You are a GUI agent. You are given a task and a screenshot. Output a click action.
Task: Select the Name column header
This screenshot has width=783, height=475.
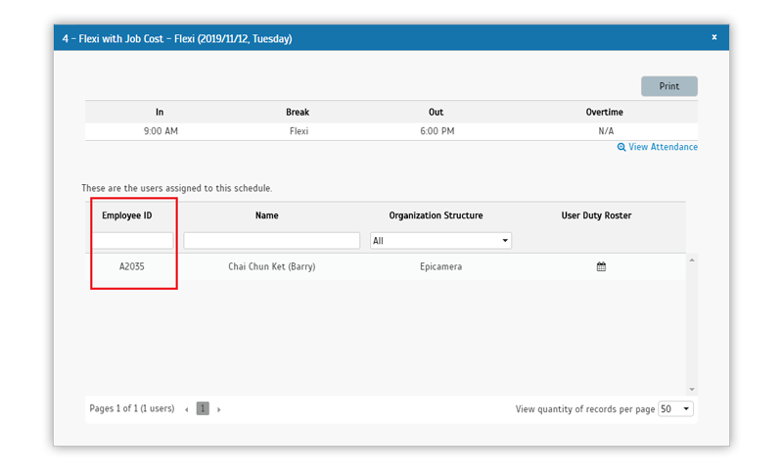click(x=266, y=215)
